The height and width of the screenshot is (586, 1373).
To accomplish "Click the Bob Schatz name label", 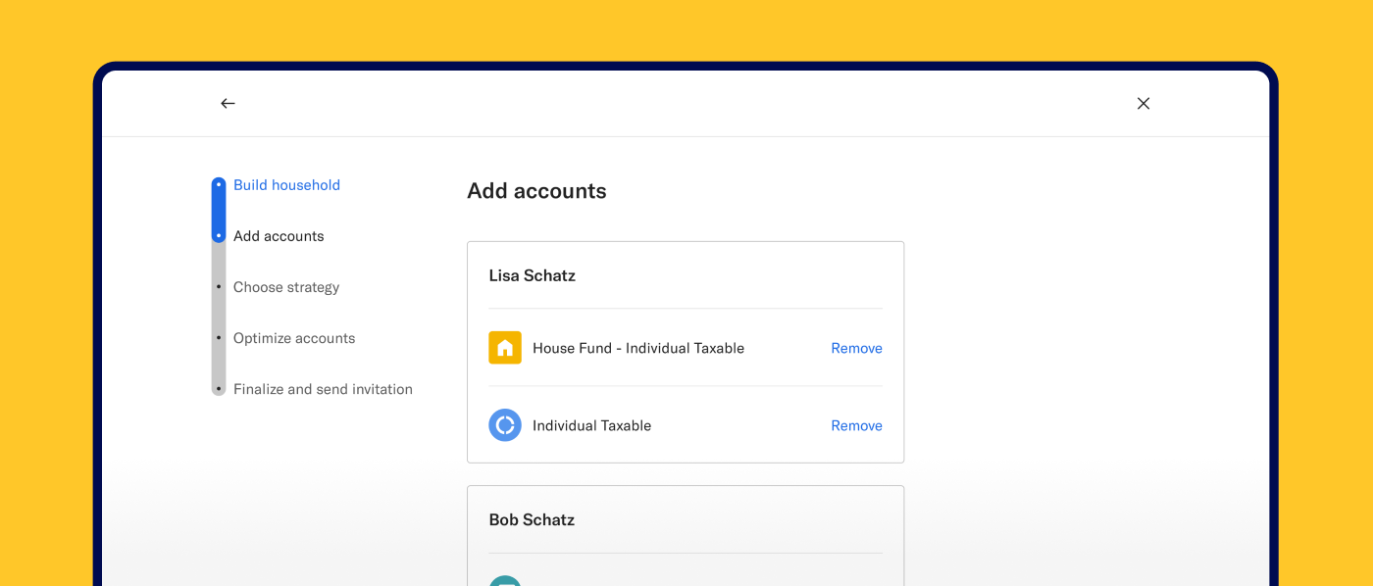I will 532,519.
